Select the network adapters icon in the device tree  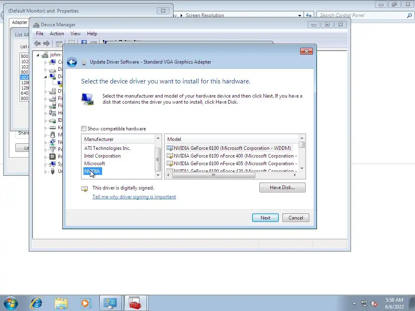click(x=53, y=142)
